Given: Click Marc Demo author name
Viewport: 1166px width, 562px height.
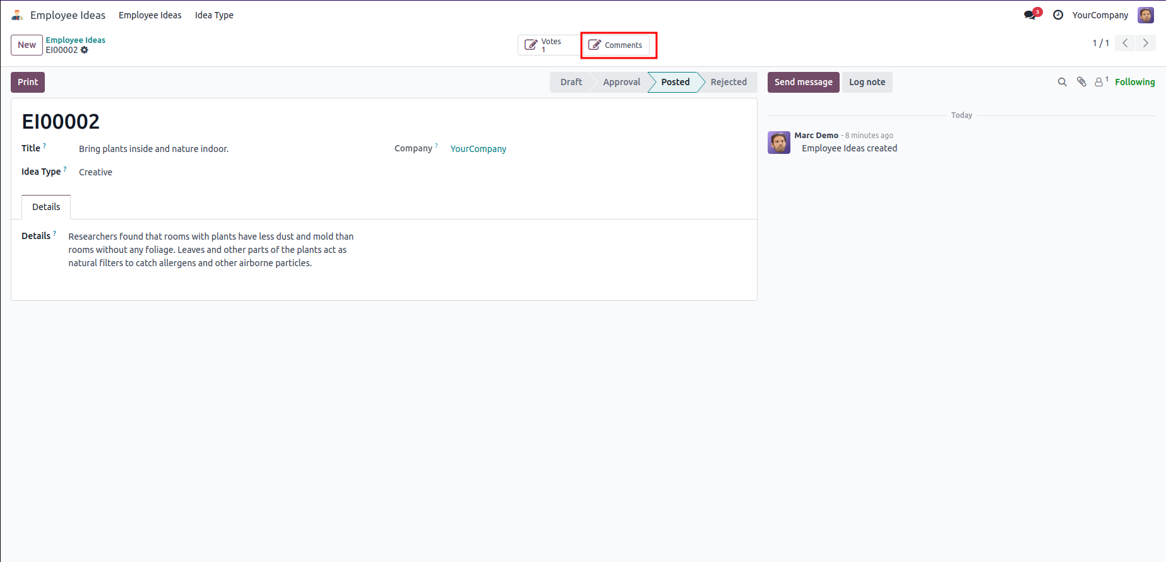Looking at the screenshot, I should 816,135.
